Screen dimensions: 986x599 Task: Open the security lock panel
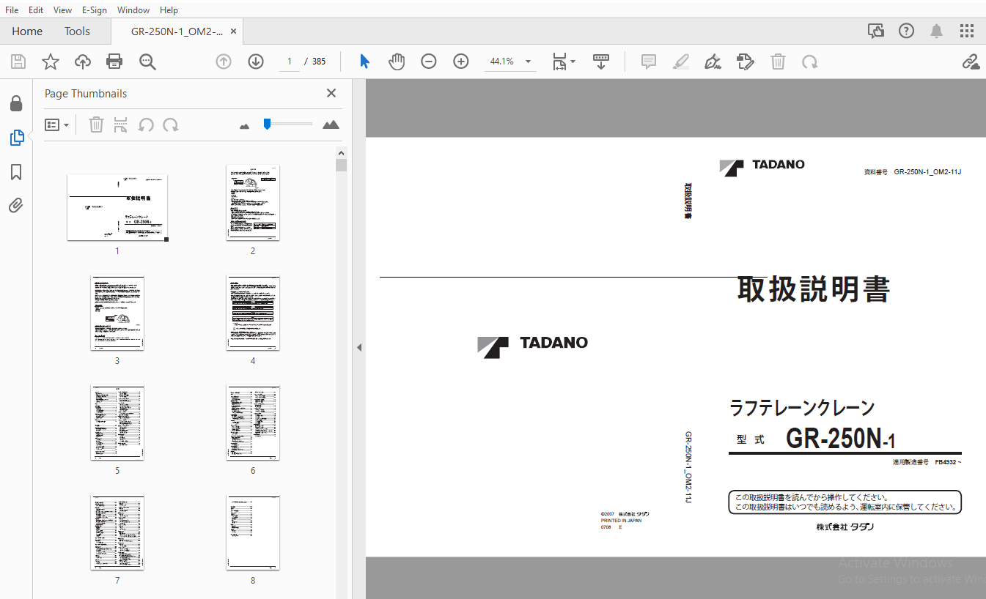[x=16, y=103]
